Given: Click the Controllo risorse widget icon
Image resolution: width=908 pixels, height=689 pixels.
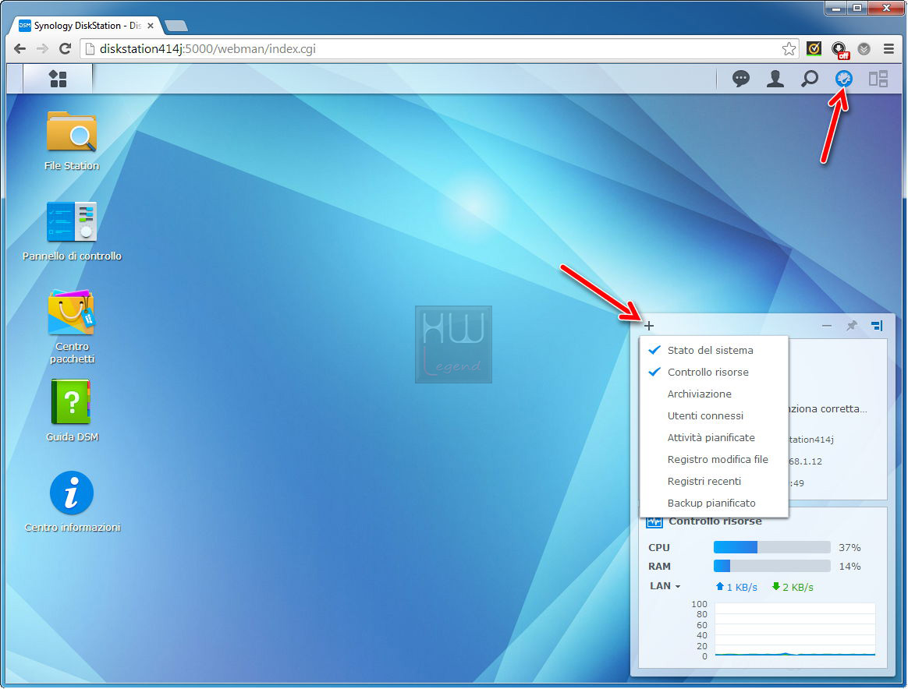Looking at the screenshot, I should pyautogui.click(x=654, y=522).
